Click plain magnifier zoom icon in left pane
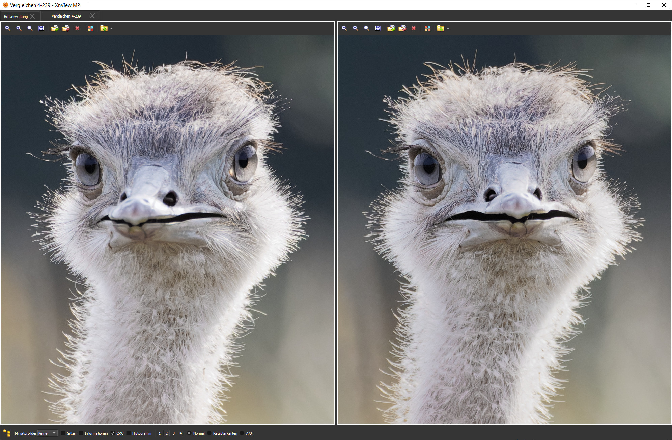Image resolution: width=672 pixels, height=440 pixels. tap(30, 28)
